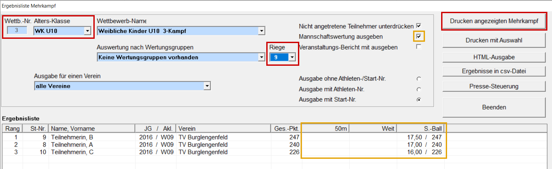The height and width of the screenshot is (169, 552).
Task: Export Ergebnisse in csv-Datei
Action: [x=494, y=71]
